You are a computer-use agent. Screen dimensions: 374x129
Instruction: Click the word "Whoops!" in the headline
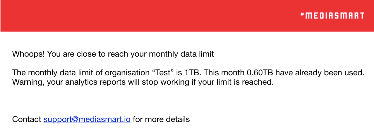coord(28,54)
